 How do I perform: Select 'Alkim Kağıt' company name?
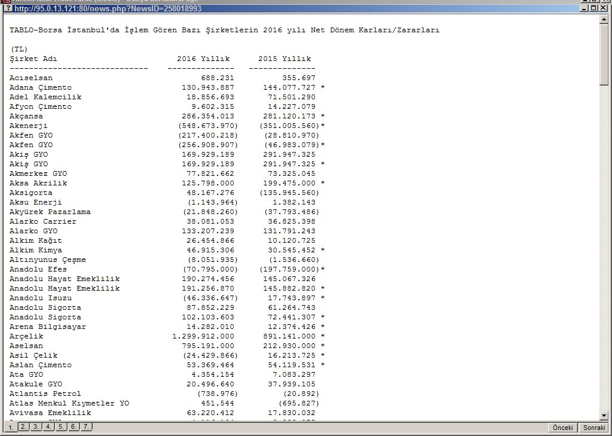[35, 240]
